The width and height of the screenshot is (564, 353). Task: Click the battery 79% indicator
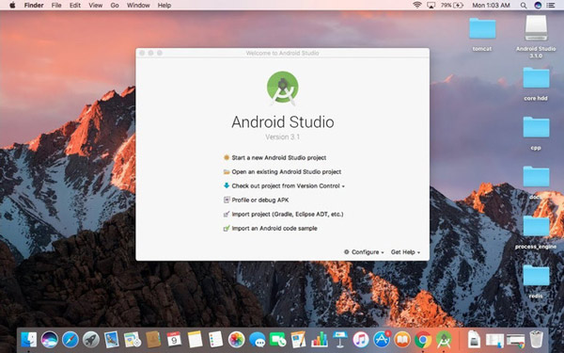point(452,5)
